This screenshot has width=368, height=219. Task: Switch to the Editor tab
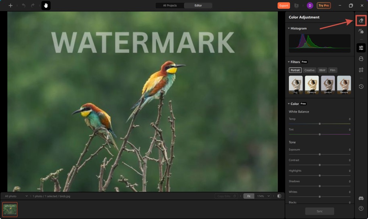point(199,6)
